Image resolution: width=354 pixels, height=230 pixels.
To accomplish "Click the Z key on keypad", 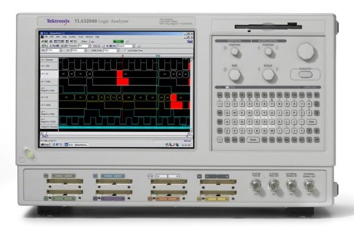I will [227, 131].
